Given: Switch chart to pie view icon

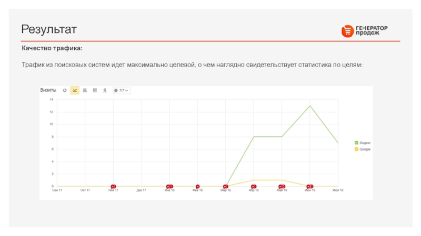Looking at the screenshot, I should (65, 90).
